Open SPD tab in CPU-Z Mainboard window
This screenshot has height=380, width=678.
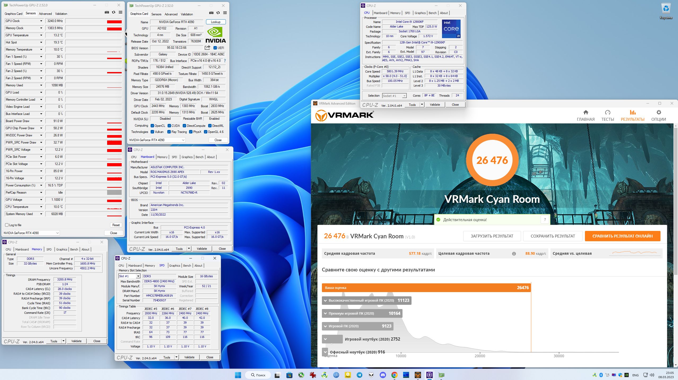(x=174, y=157)
